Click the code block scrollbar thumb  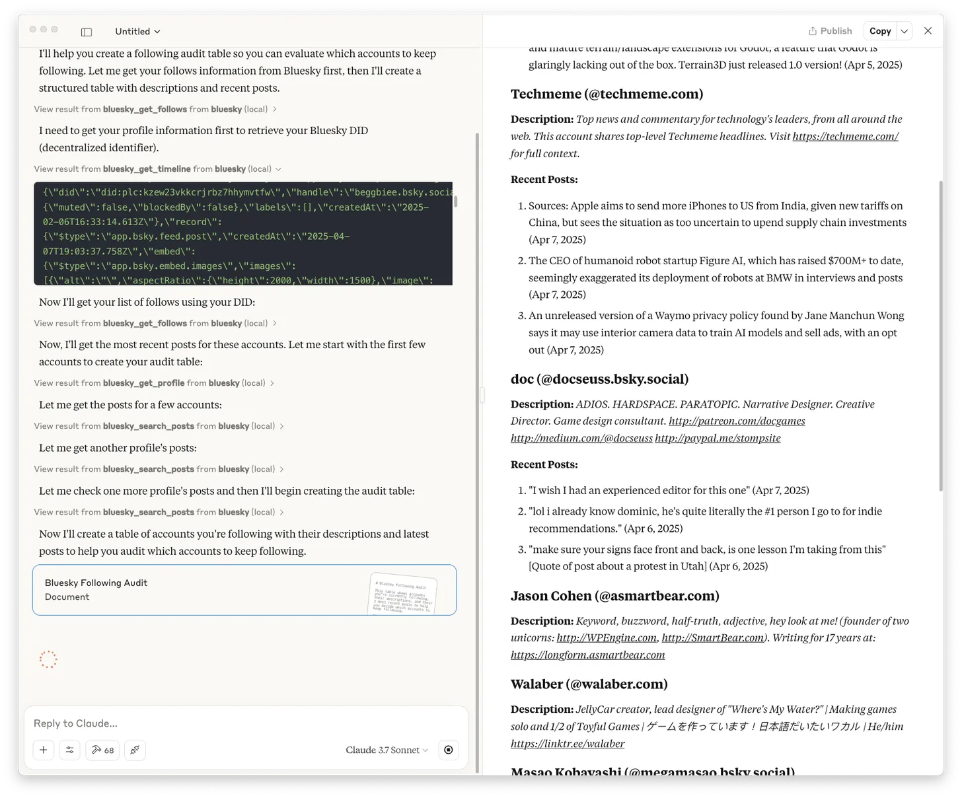(455, 201)
